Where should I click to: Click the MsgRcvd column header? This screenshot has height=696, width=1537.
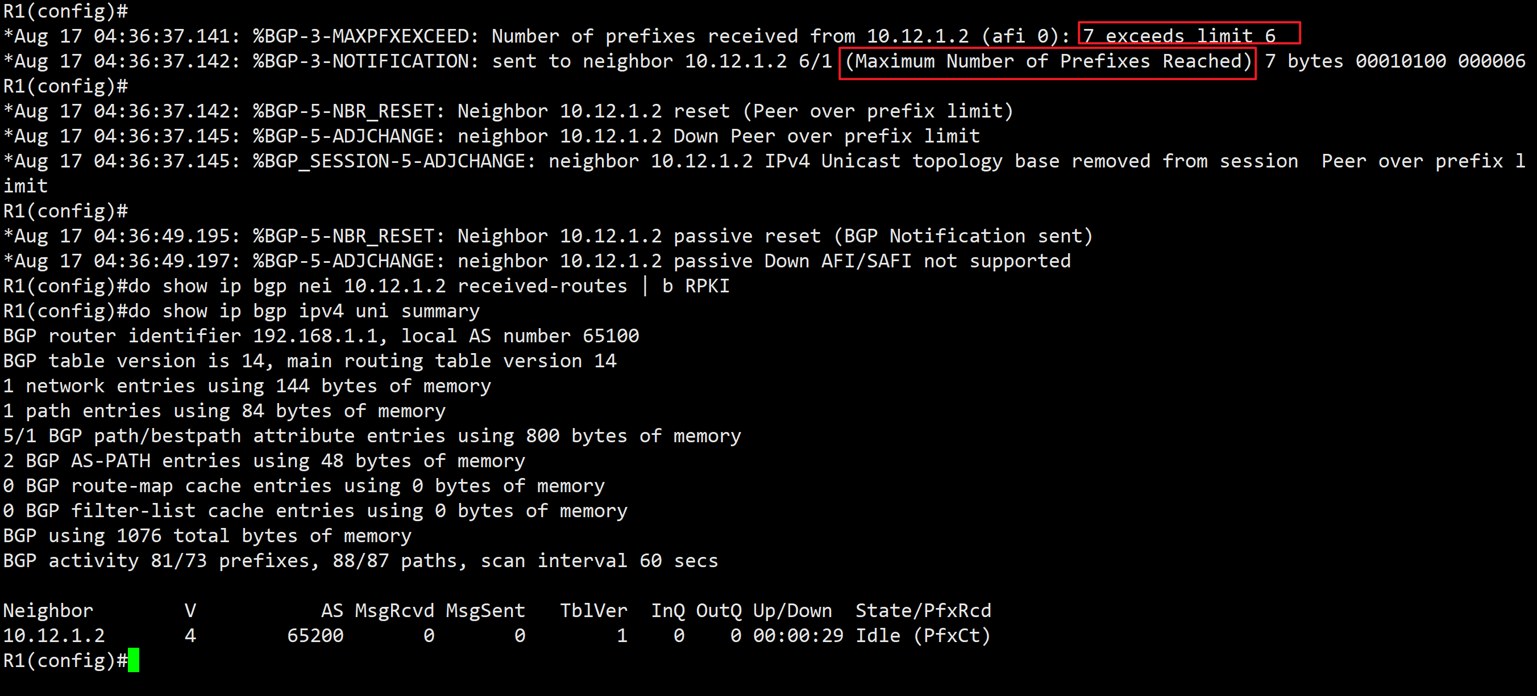click(x=394, y=610)
